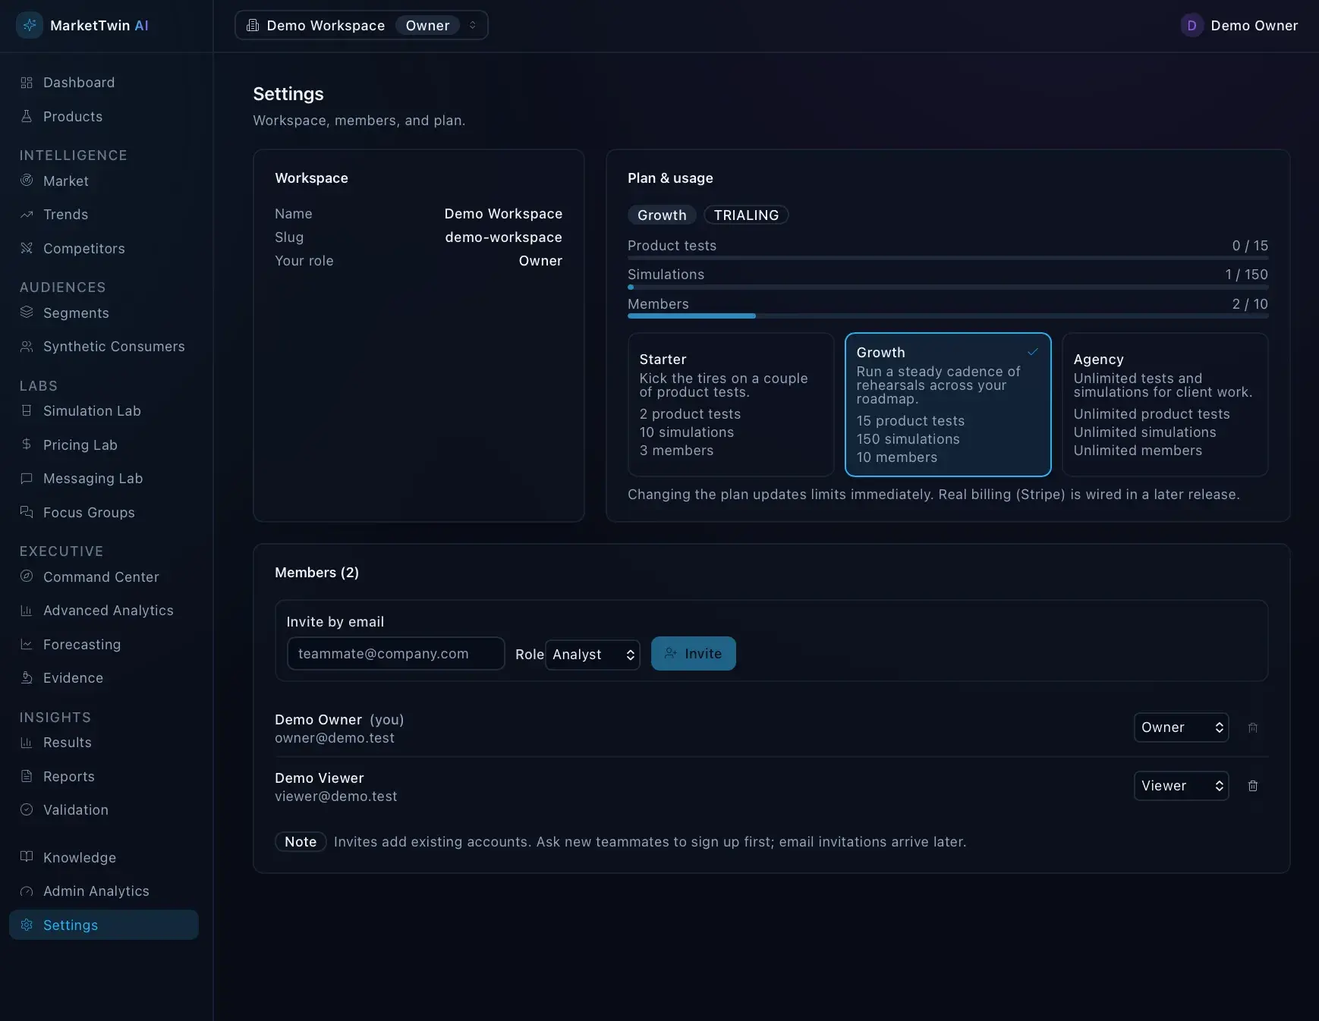Click the Owner role badge in header
Viewport: 1319px width, 1021px height.
coord(427,25)
